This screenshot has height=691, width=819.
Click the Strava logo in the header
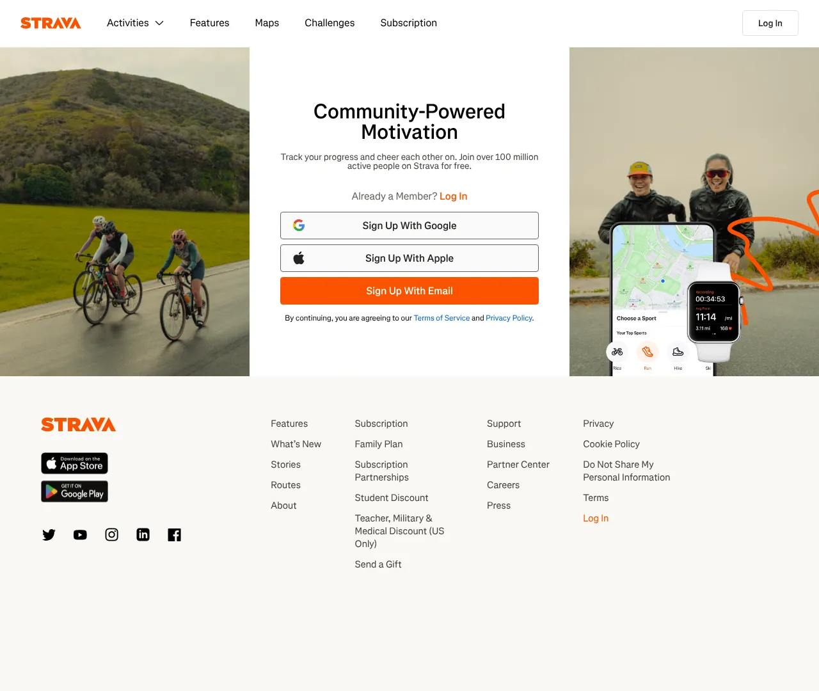tap(51, 23)
